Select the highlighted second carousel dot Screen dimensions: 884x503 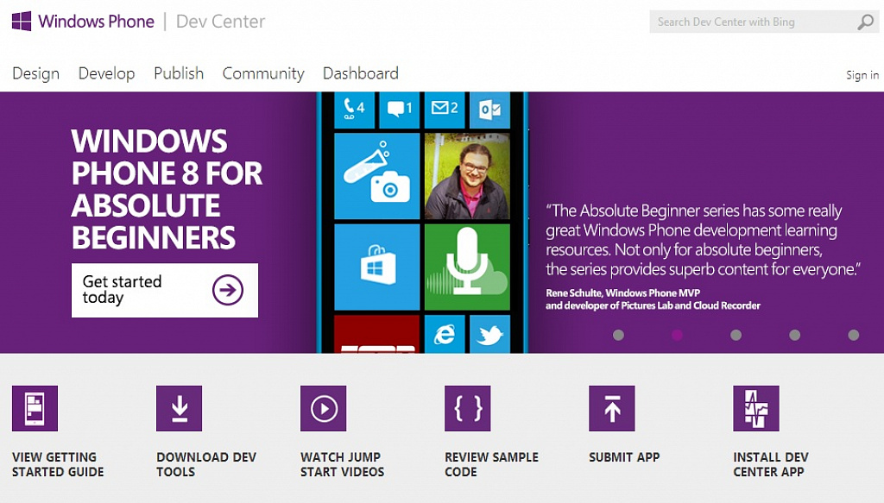coord(677,335)
